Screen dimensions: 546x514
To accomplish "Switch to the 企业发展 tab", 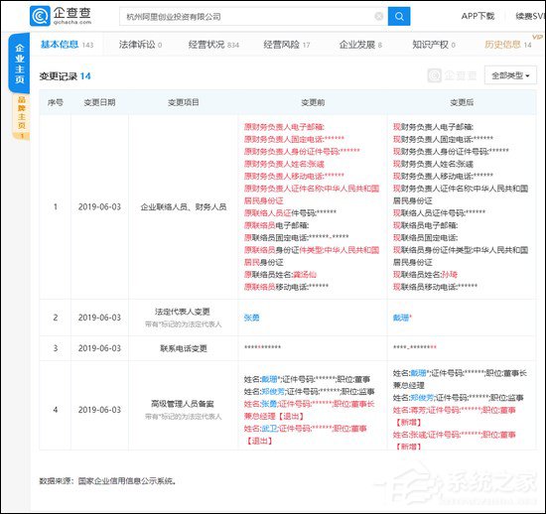I will click(x=360, y=45).
